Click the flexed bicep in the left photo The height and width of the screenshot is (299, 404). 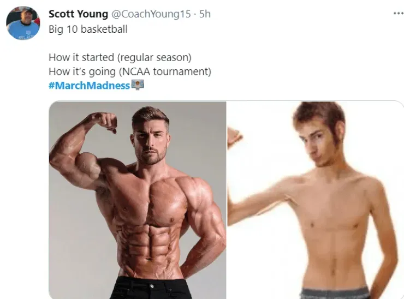point(87,165)
